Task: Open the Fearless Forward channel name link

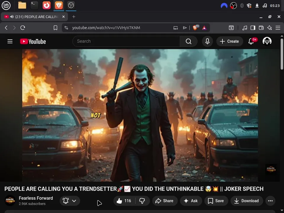Action: [x=36, y=198]
